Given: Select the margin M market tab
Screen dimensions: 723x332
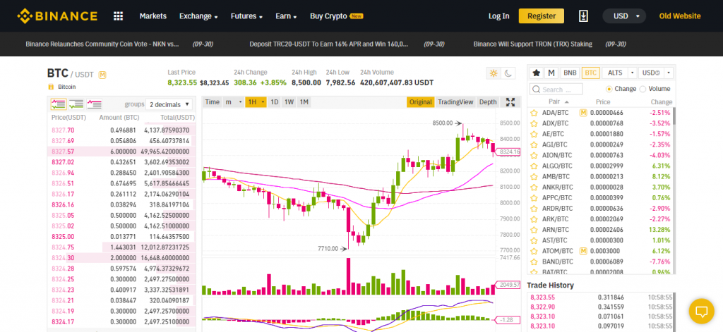Looking at the screenshot, I should point(551,73).
